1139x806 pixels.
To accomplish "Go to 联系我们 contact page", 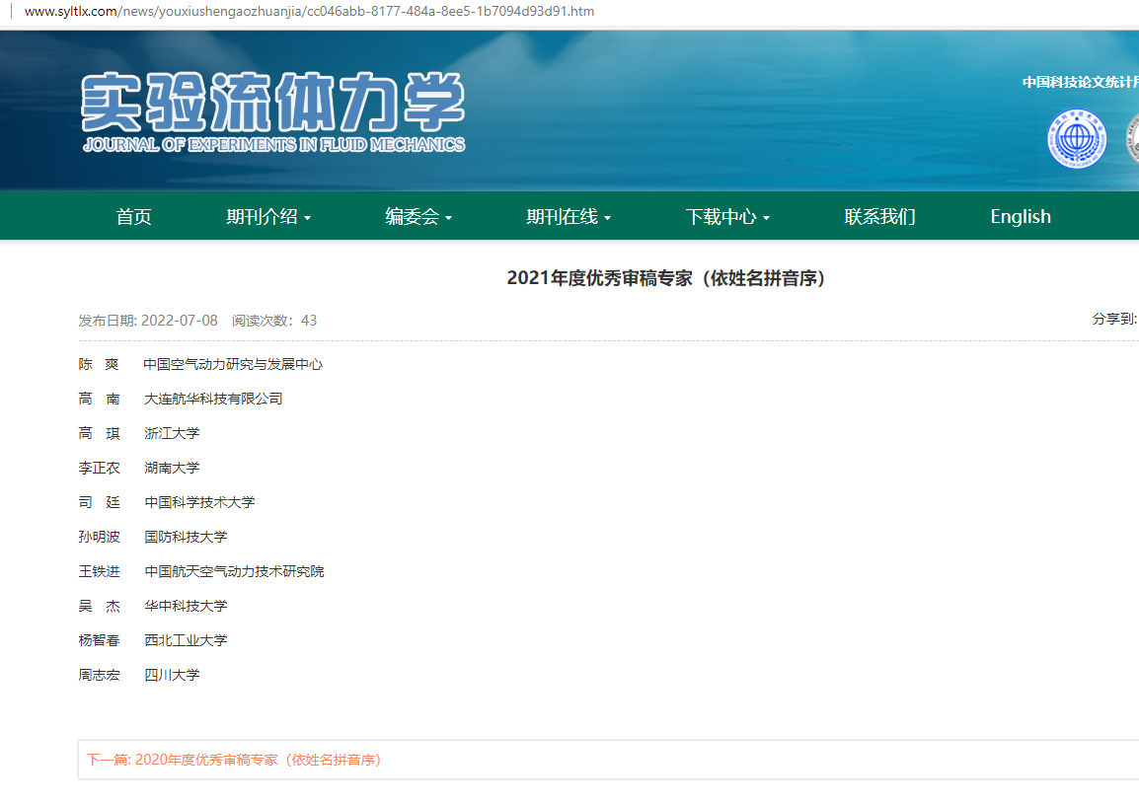I will pos(879,216).
